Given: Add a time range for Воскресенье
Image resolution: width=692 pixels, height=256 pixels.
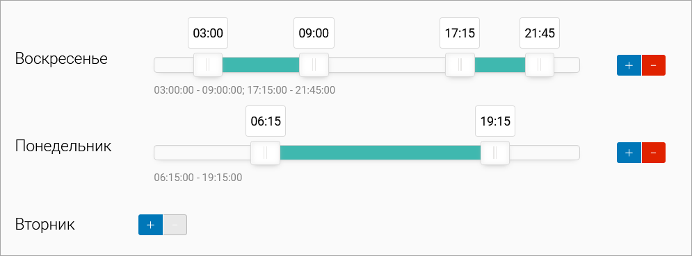Looking at the screenshot, I should click(629, 65).
